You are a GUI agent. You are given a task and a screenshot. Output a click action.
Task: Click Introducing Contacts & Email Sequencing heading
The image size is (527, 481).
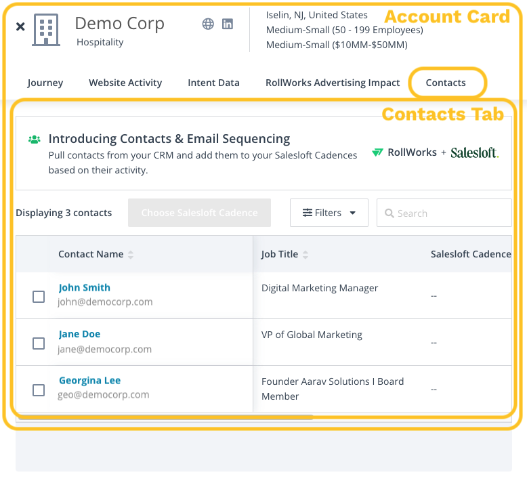tap(169, 138)
